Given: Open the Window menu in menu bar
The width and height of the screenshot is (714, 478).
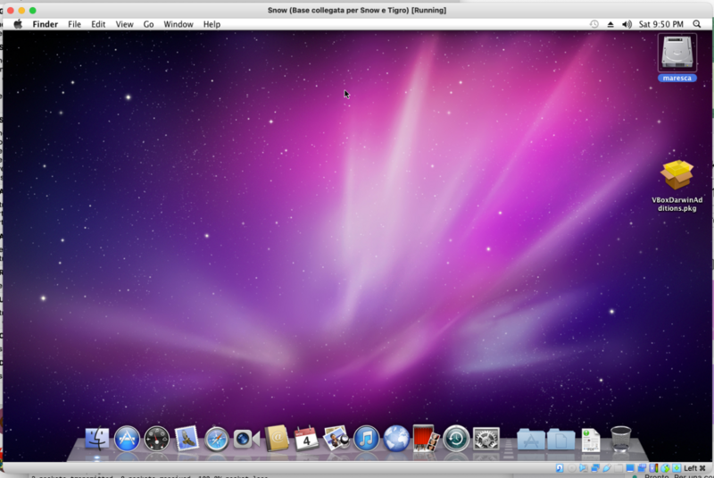Looking at the screenshot, I should click(178, 24).
